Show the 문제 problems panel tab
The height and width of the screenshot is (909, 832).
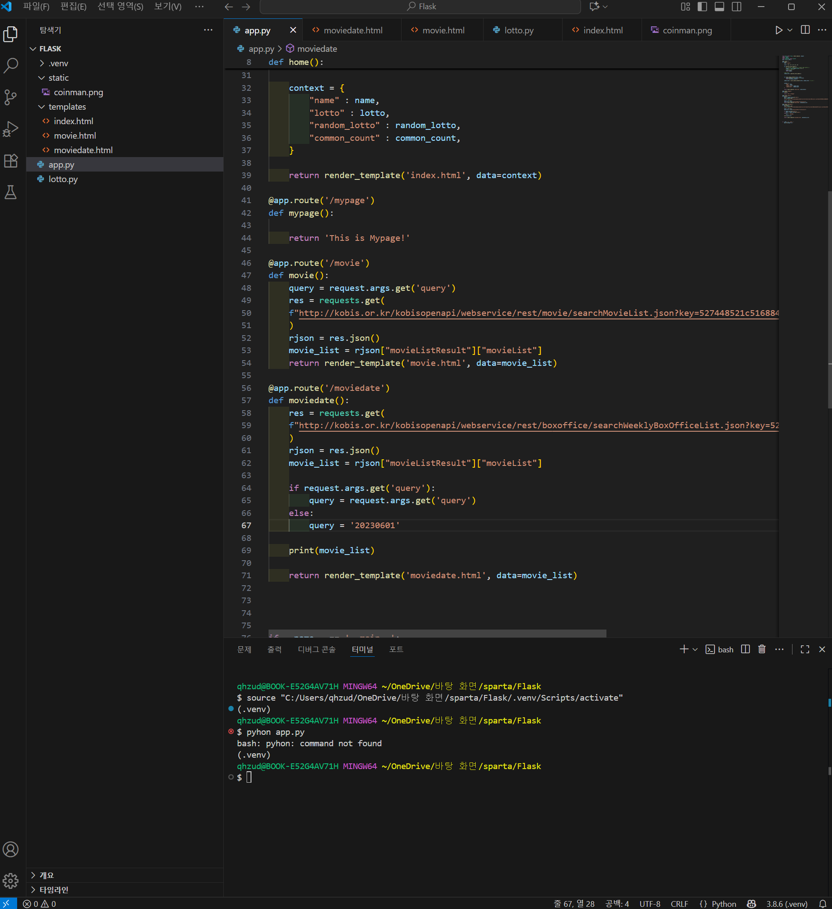pyautogui.click(x=244, y=649)
